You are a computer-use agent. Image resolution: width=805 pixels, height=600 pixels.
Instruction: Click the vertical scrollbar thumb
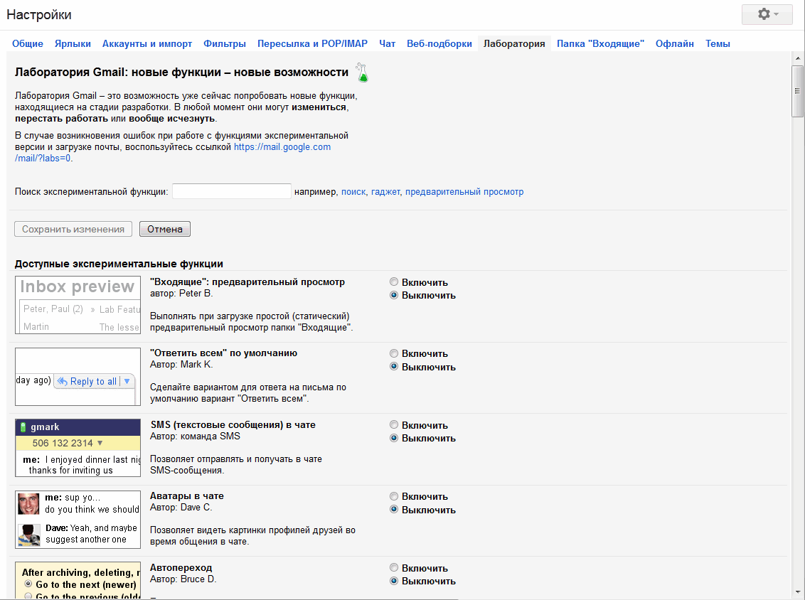798,92
